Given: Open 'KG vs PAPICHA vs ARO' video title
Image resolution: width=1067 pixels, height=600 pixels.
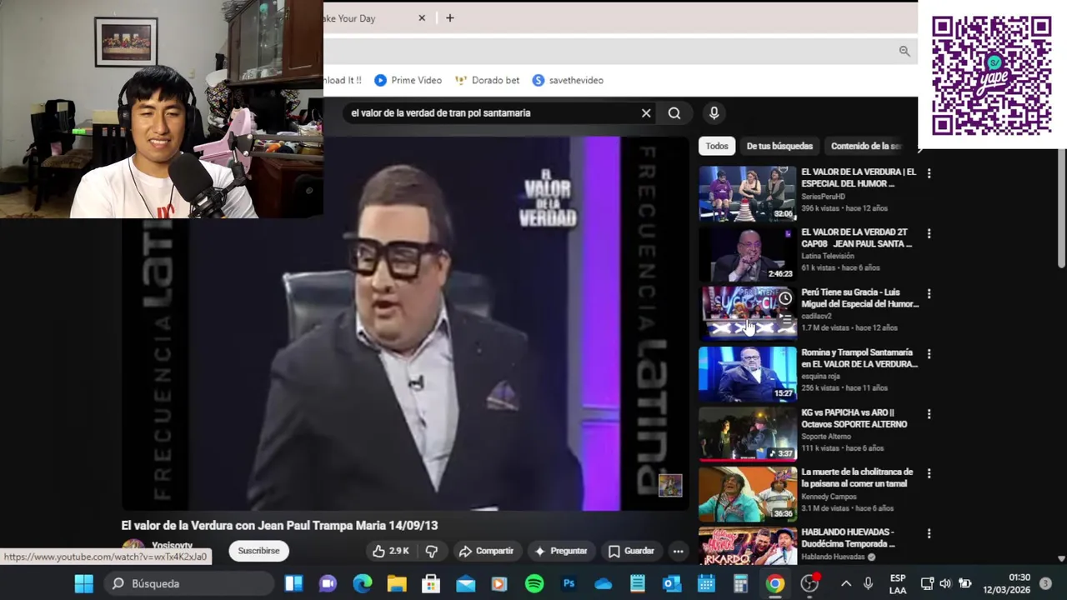Looking at the screenshot, I should tap(854, 418).
